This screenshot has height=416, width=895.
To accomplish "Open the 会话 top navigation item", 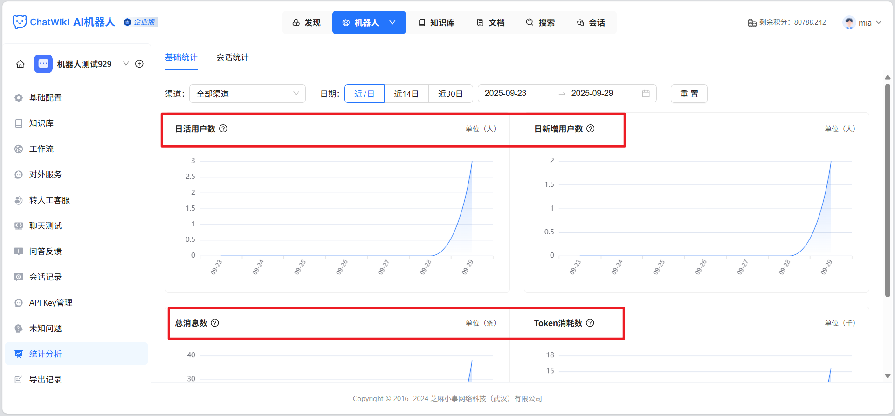I will pos(591,22).
